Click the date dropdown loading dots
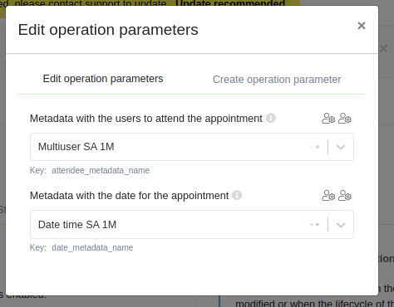394x307 pixels. tap(313, 225)
